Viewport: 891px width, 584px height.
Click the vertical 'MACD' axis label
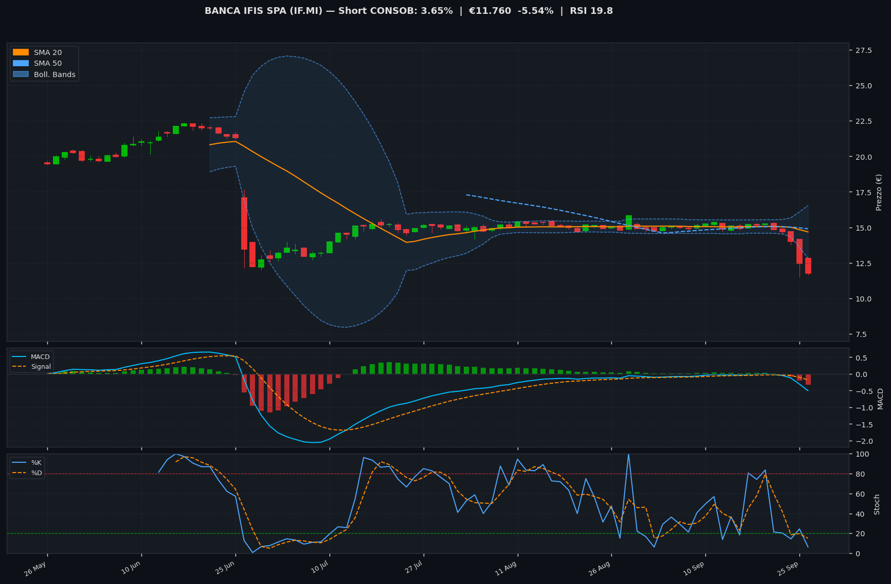(880, 399)
